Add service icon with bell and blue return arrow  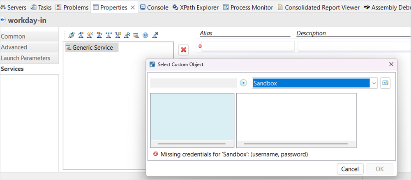click(x=99, y=35)
